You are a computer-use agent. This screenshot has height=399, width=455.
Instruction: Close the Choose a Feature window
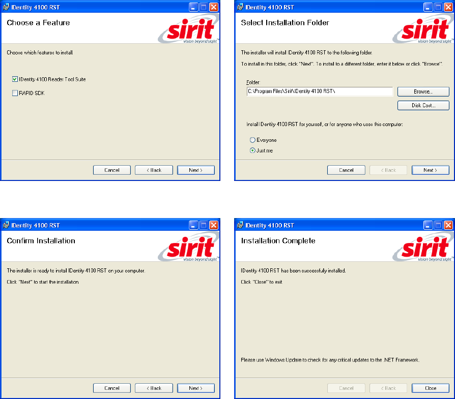tap(214, 7)
